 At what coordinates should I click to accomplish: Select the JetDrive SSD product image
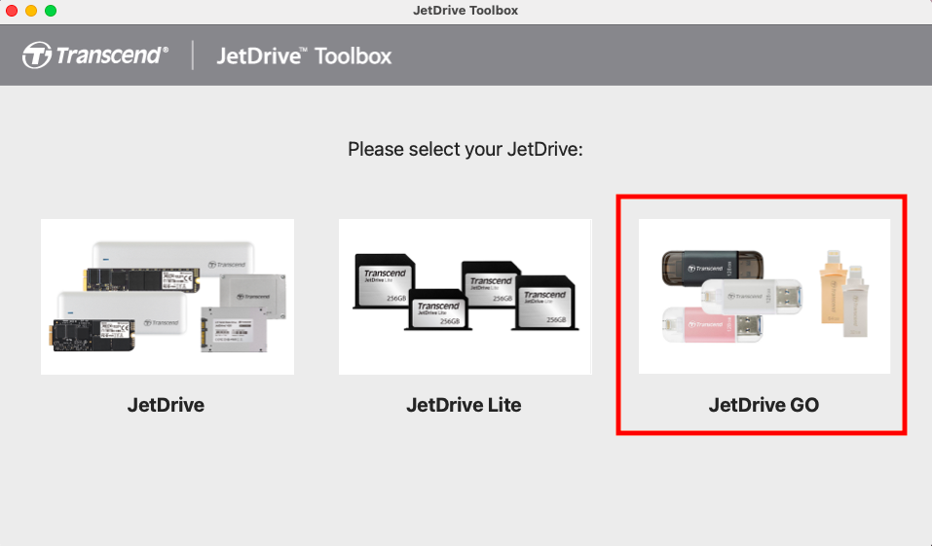(x=168, y=297)
